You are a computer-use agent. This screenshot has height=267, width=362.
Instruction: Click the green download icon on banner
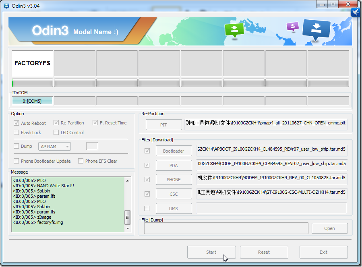(234, 30)
